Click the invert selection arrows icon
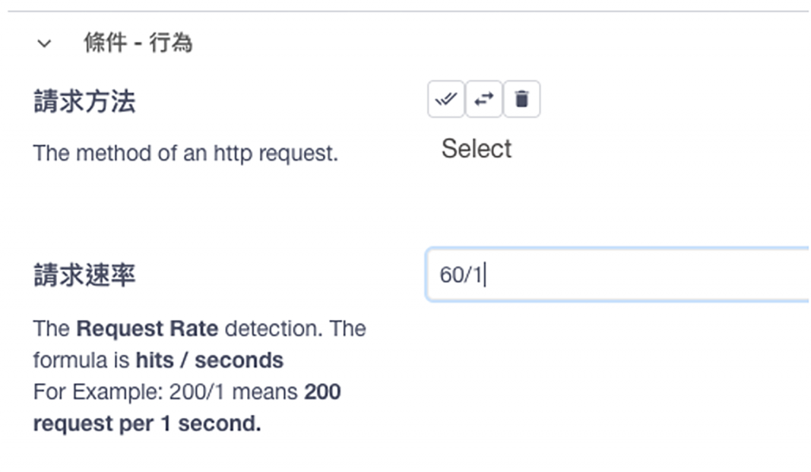The image size is (811, 472). tap(483, 100)
